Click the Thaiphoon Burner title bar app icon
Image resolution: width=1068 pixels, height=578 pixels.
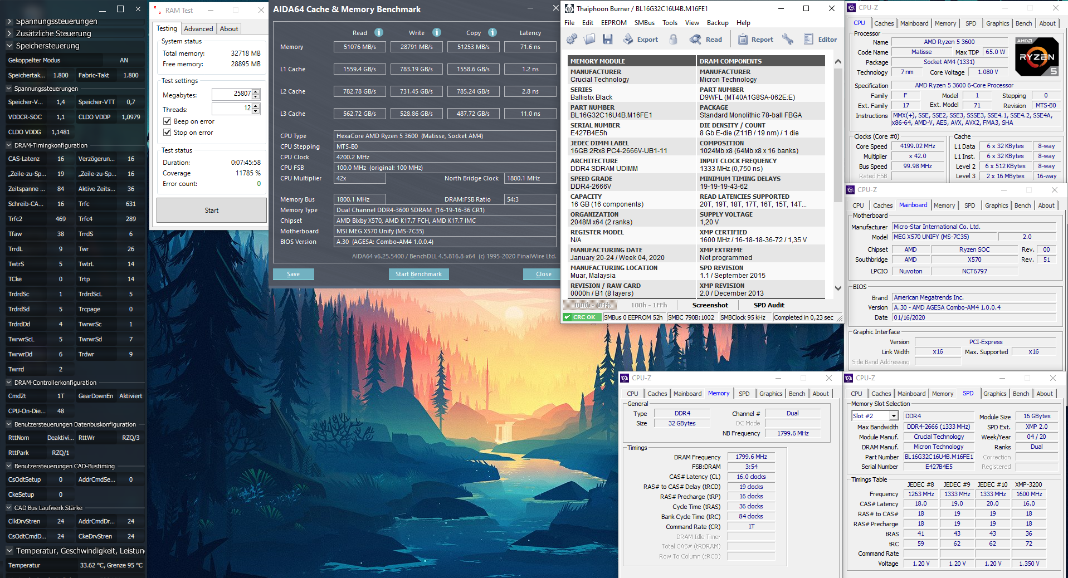pyautogui.click(x=569, y=8)
